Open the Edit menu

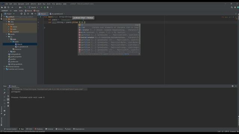tap(11, 4)
